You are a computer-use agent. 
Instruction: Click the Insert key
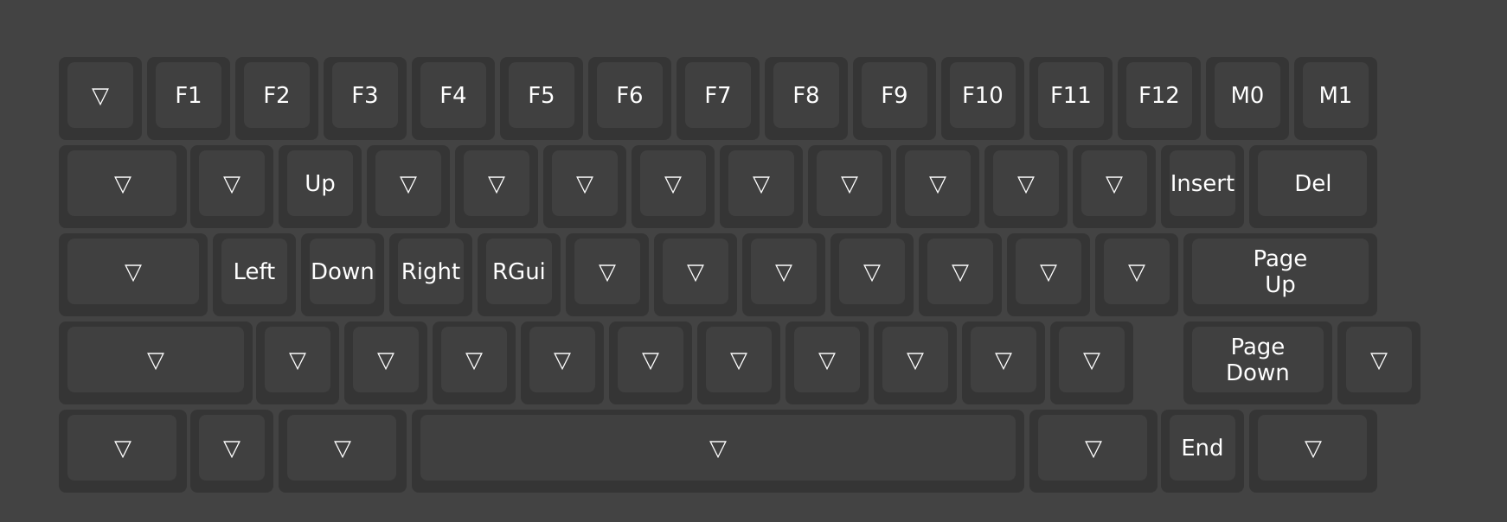pos(1202,184)
